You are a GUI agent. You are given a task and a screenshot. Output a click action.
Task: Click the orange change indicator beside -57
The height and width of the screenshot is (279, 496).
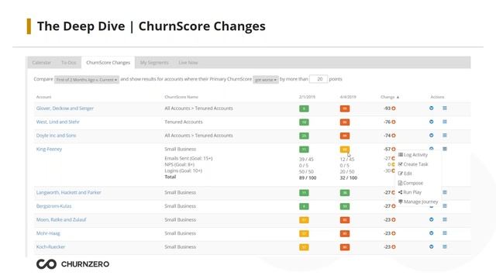pyautogui.click(x=394, y=149)
